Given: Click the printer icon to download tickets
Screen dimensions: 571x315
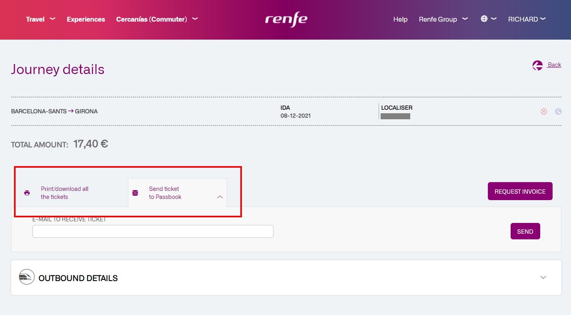Looking at the screenshot, I should pyautogui.click(x=27, y=193).
